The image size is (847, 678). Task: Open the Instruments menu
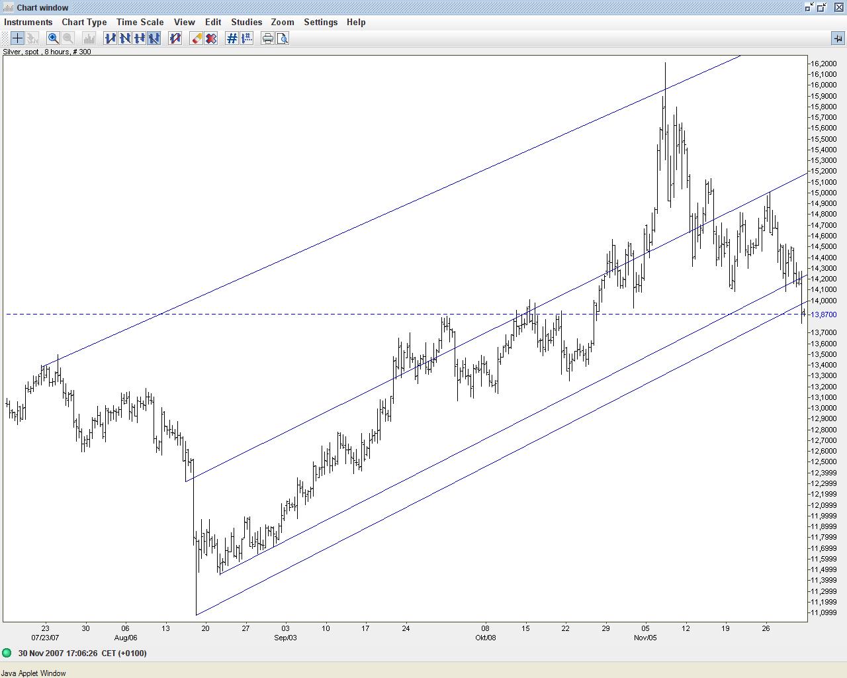point(28,22)
